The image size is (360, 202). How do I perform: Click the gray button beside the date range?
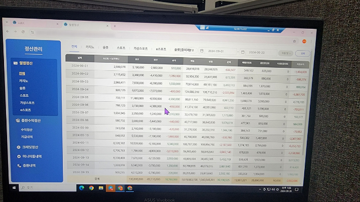pos(285,53)
